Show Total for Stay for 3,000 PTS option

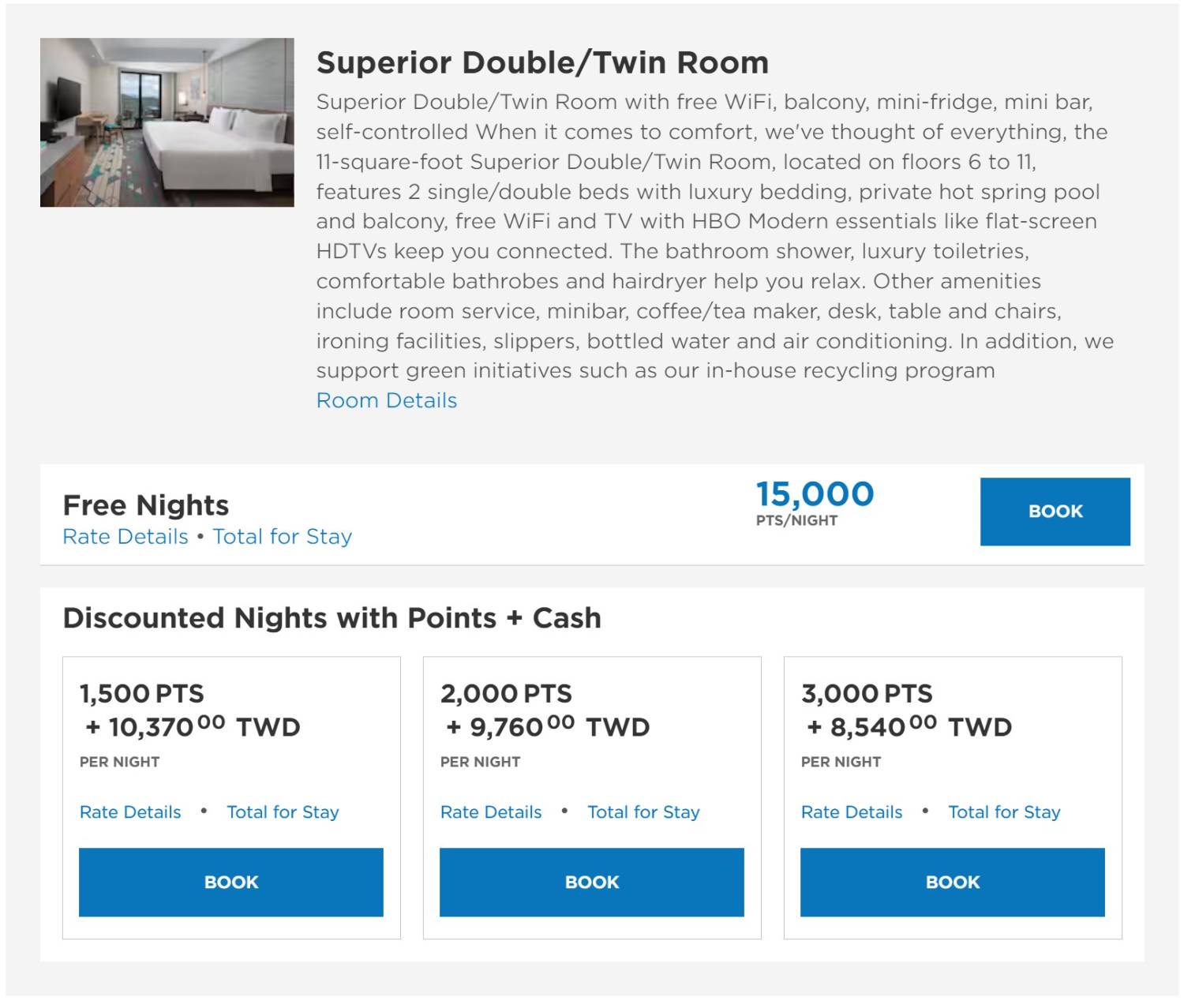1004,812
